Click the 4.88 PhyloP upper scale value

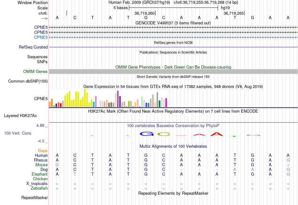(x=40, y=126)
